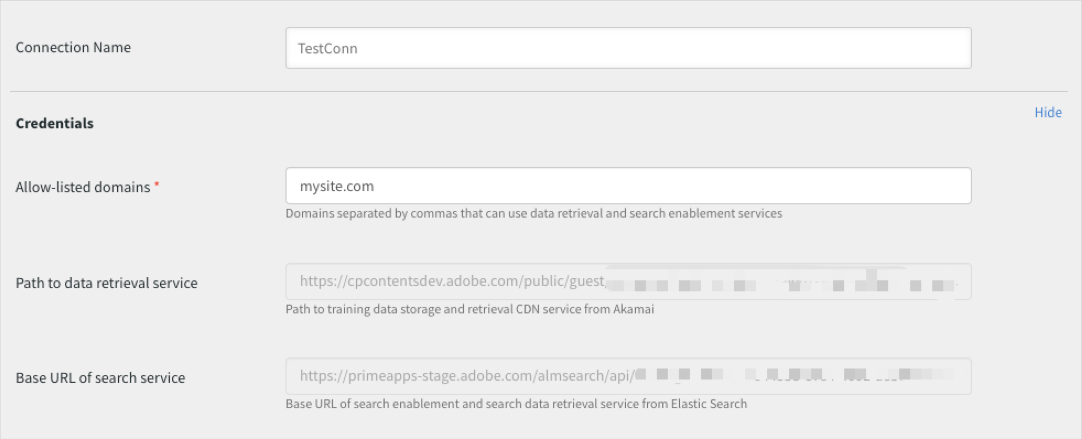
Task: Click the "Path to data retrieval service" label
Action: 106,283
